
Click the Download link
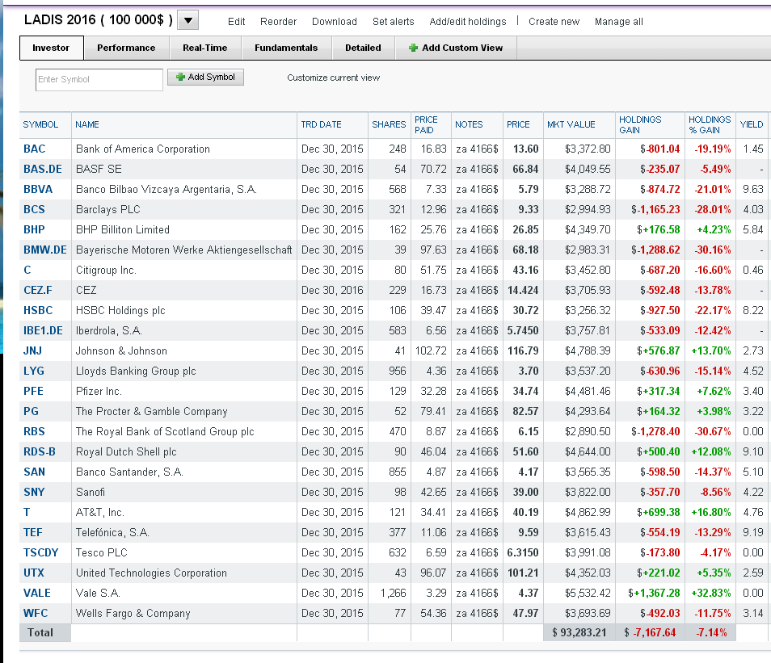(335, 22)
